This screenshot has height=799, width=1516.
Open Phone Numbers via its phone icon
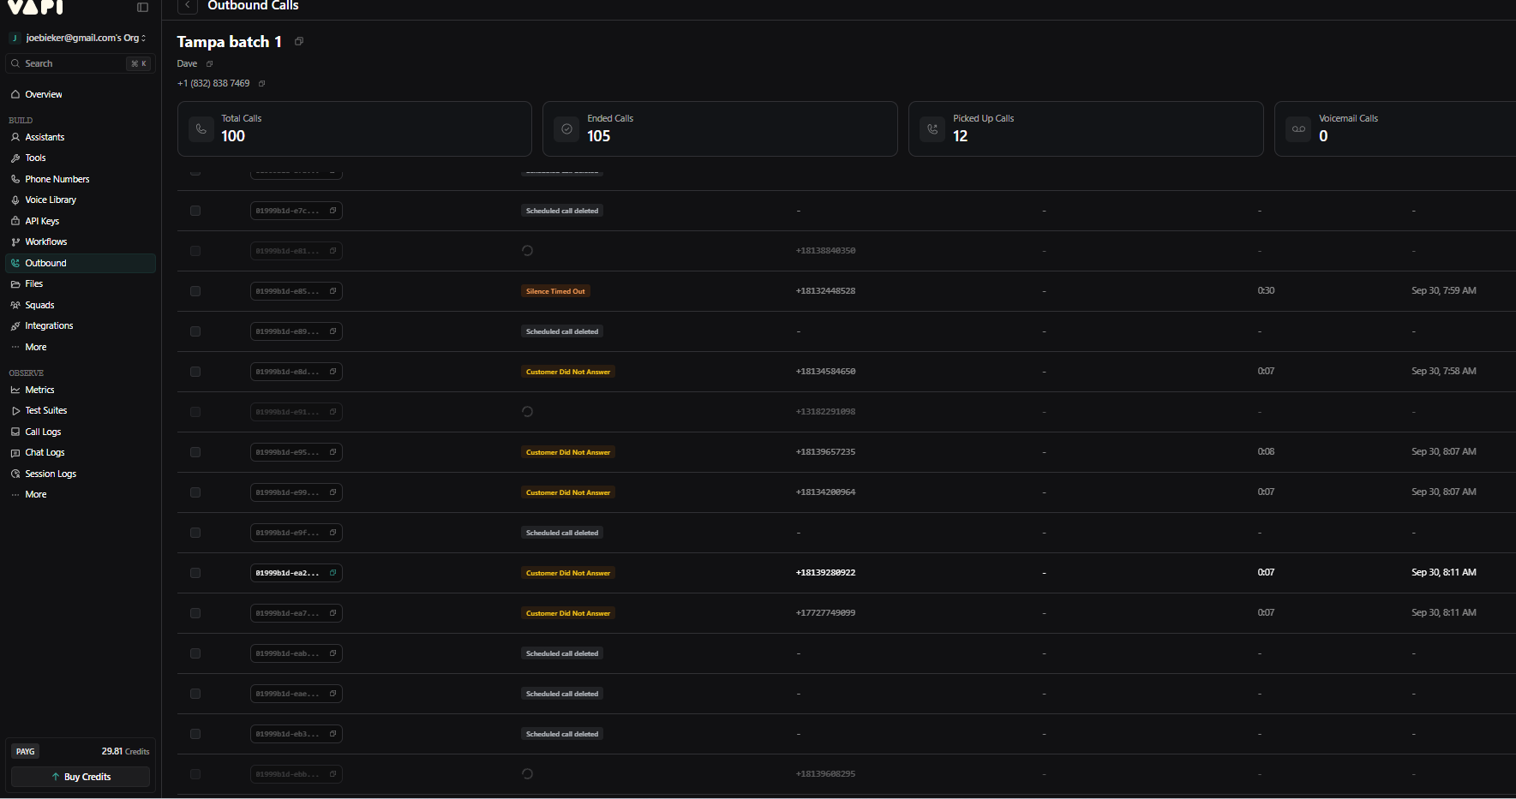[15, 179]
